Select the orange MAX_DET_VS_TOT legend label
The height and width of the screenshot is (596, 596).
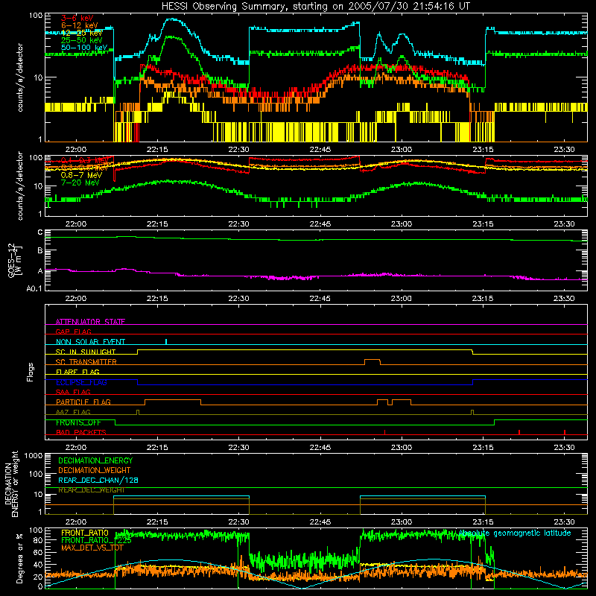click(92, 548)
